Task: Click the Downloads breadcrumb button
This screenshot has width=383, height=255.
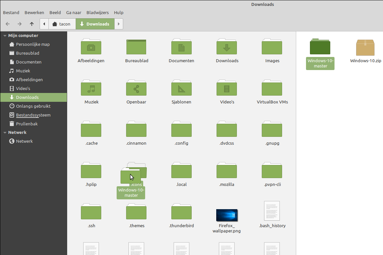Action: tap(95, 24)
